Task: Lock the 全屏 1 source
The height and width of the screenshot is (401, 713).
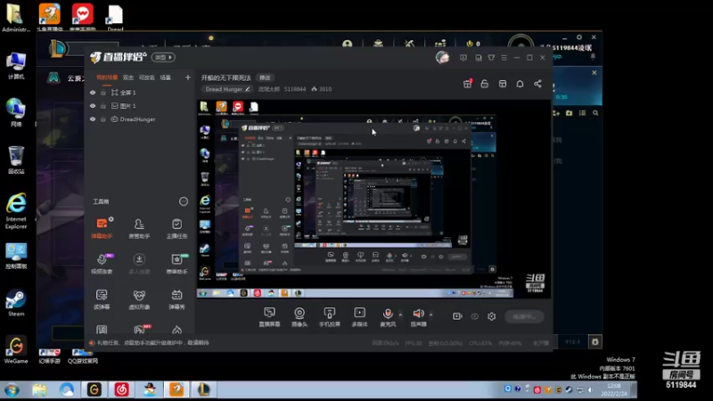Action: pos(103,93)
